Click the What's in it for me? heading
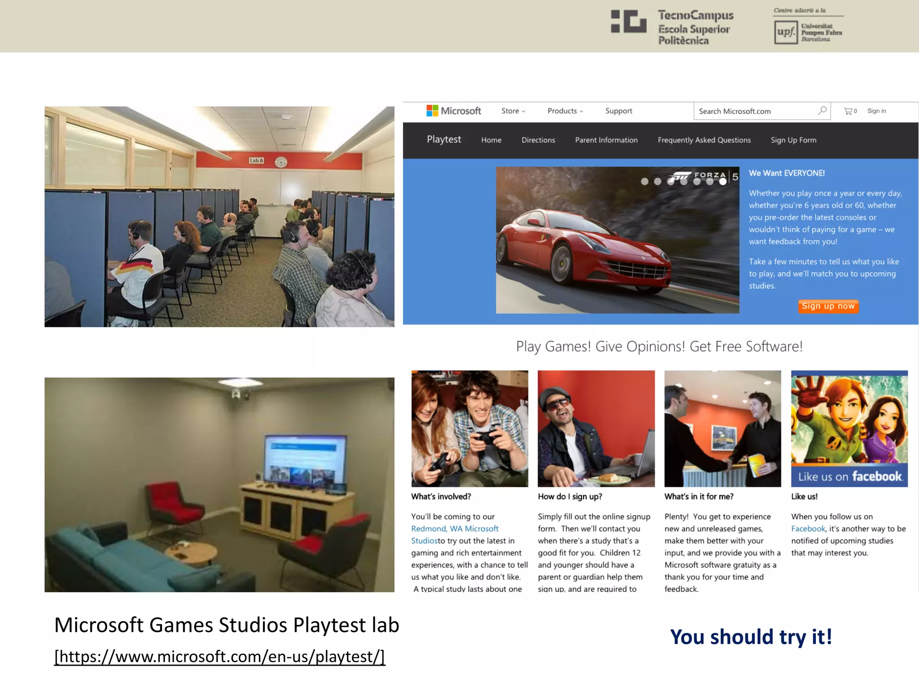The height and width of the screenshot is (689, 919). pos(699,497)
